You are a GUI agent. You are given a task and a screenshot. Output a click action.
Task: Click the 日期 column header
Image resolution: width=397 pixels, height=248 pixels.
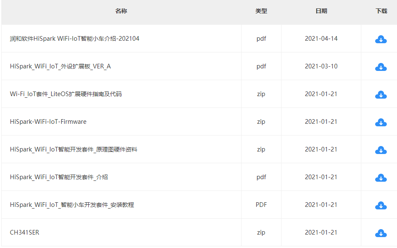[321, 11]
